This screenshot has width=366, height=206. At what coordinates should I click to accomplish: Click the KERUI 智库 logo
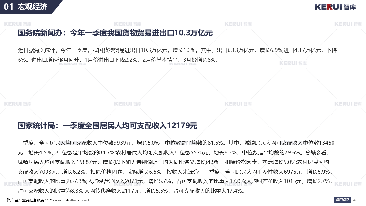coord(335,7)
